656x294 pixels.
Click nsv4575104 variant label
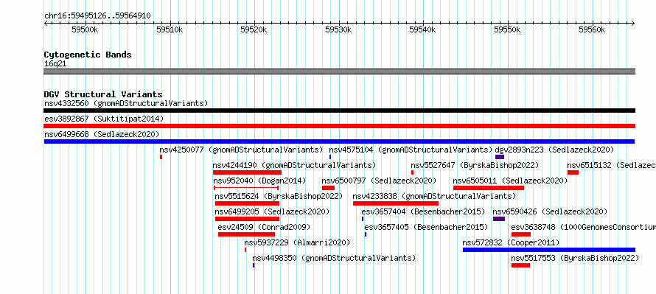(411, 150)
